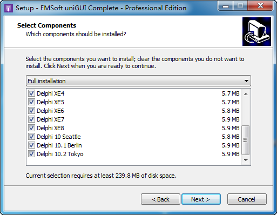Click the 5.9 MB size for Delphi 10.2 Tokyo
277x215 pixels.
[231, 154]
